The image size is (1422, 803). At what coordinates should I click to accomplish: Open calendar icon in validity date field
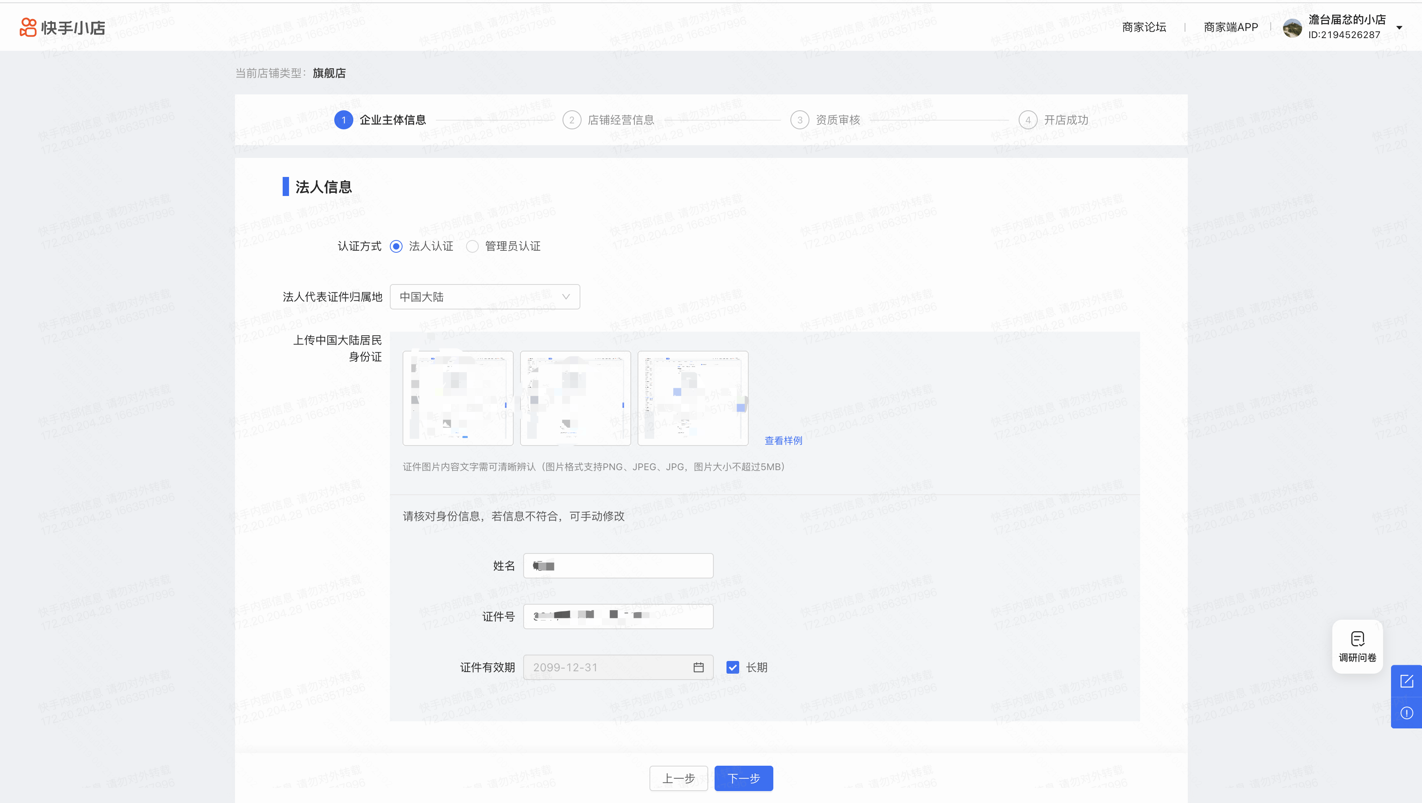[x=698, y=667]
